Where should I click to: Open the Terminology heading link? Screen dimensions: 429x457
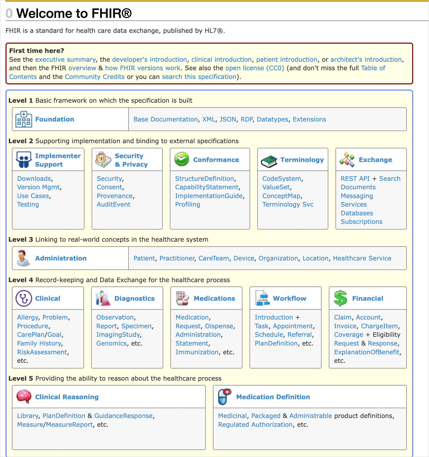tap(302, 160)
